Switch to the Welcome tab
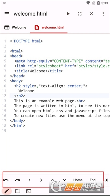Viewport: 110px width, 196px height. [x=15, y=27]
